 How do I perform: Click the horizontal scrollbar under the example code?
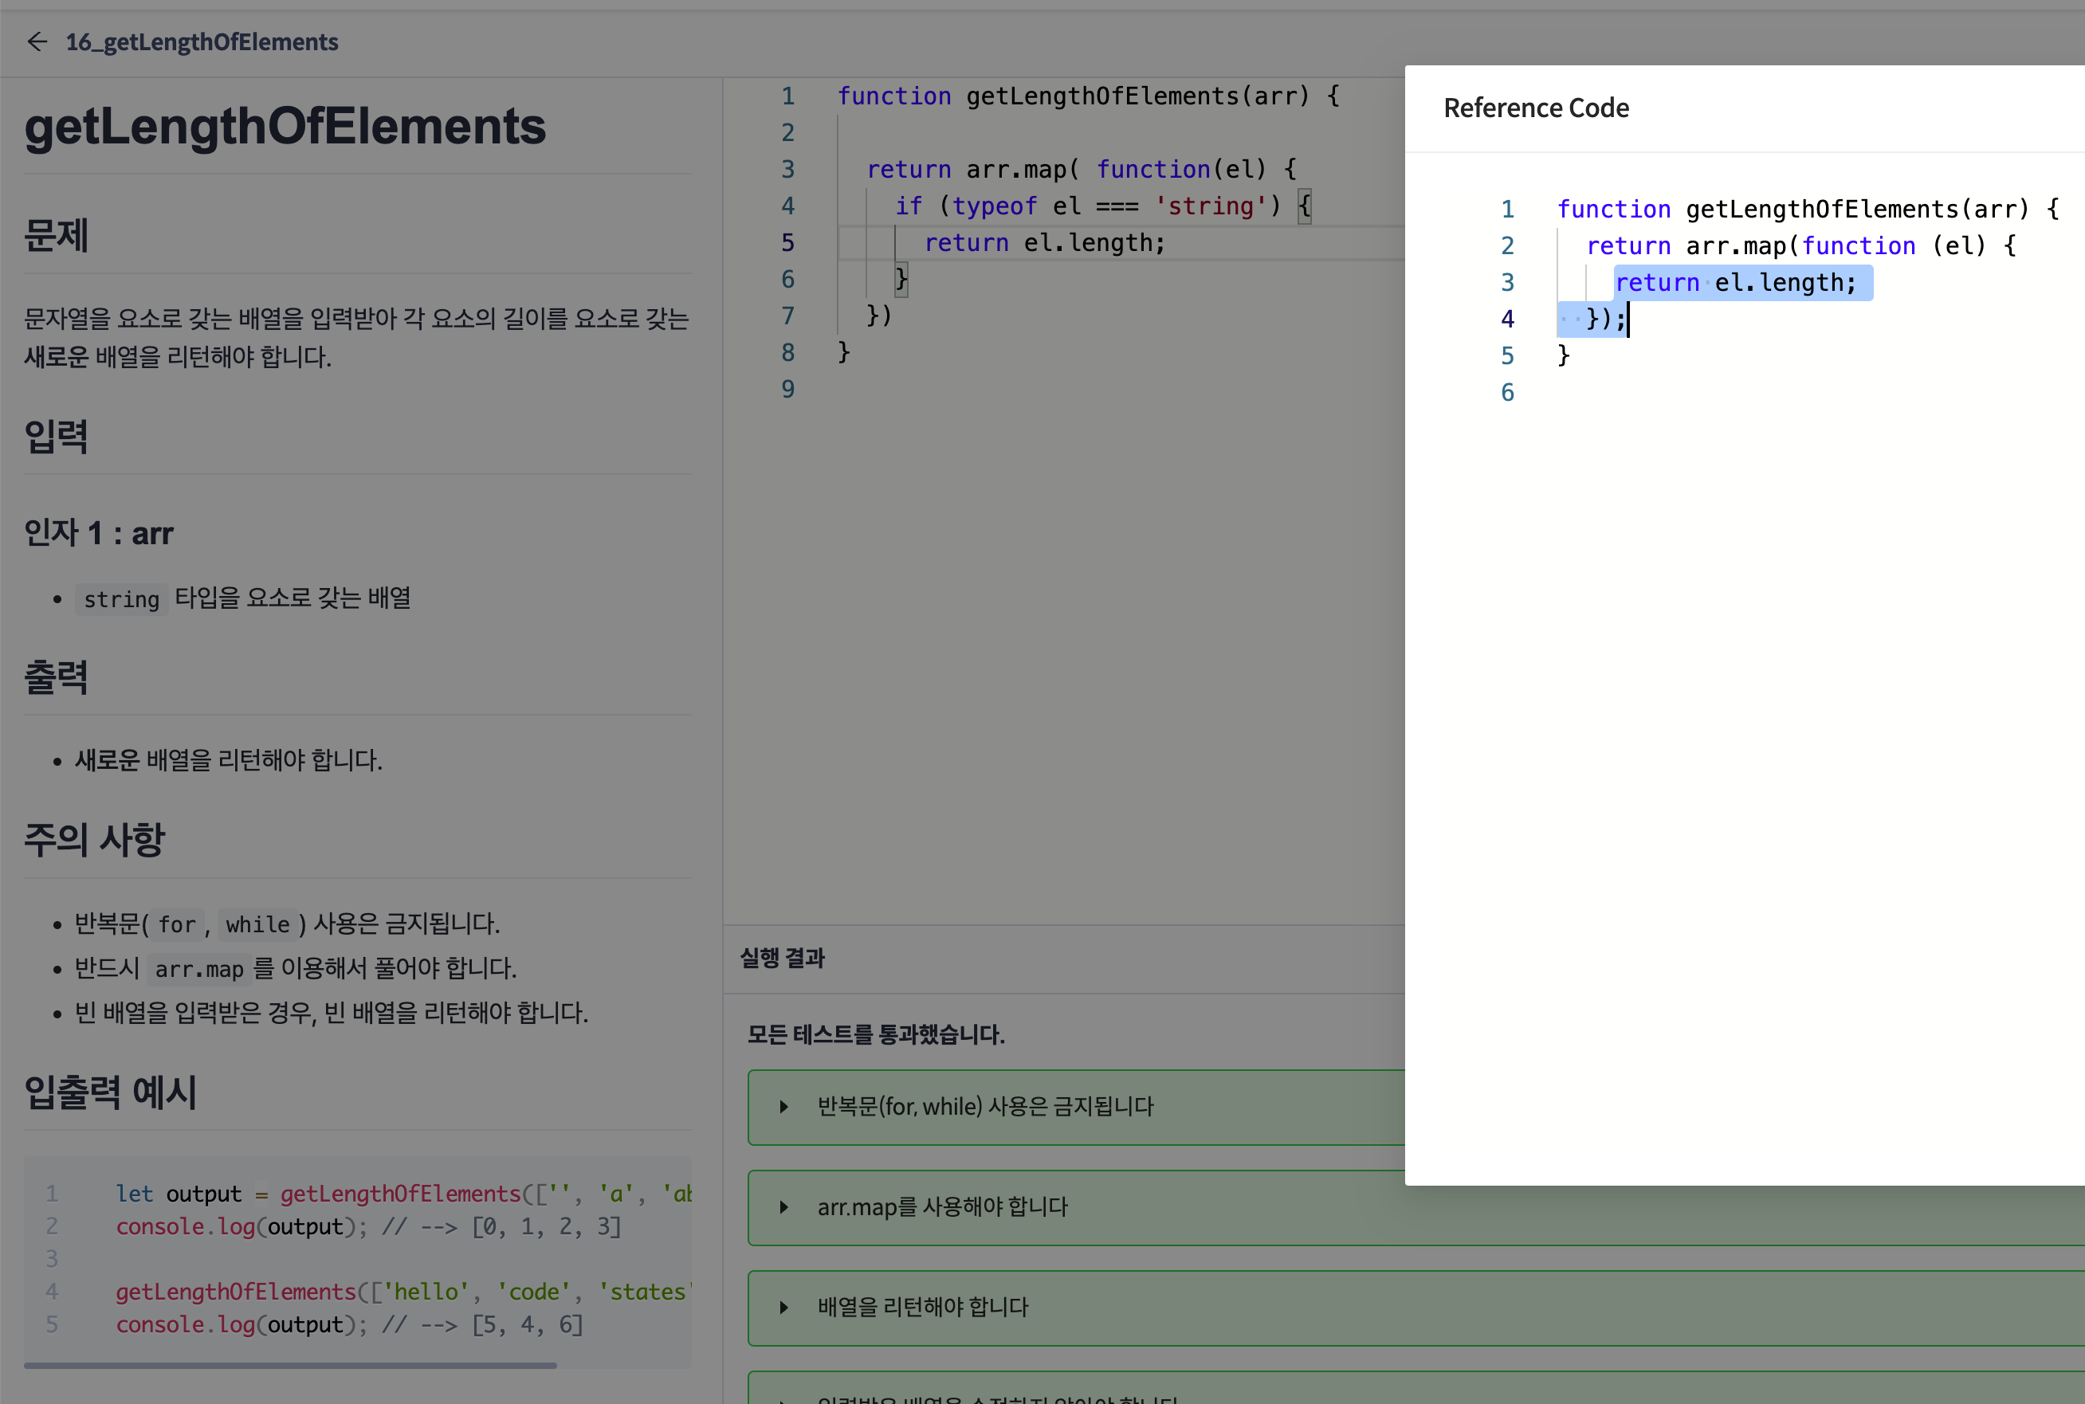[x=290, y=1366]
